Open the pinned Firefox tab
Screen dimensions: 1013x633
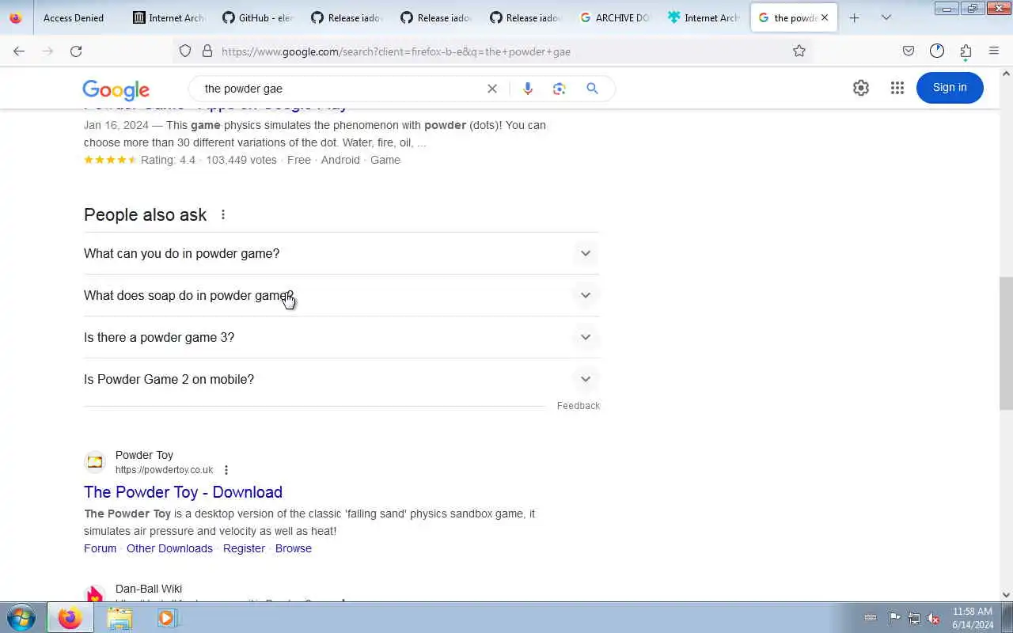pos(16,17)
